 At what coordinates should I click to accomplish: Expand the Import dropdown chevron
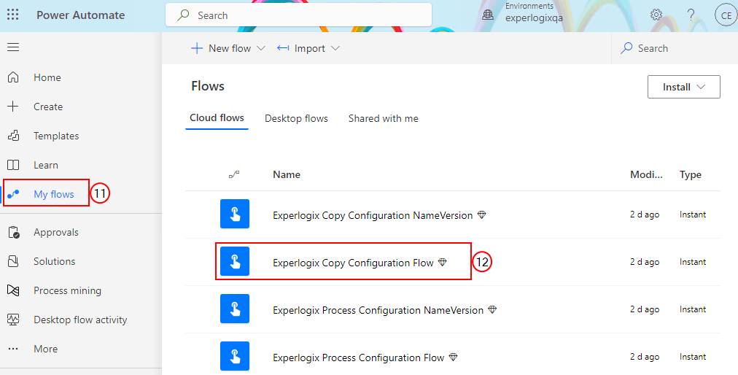[335, 49]
